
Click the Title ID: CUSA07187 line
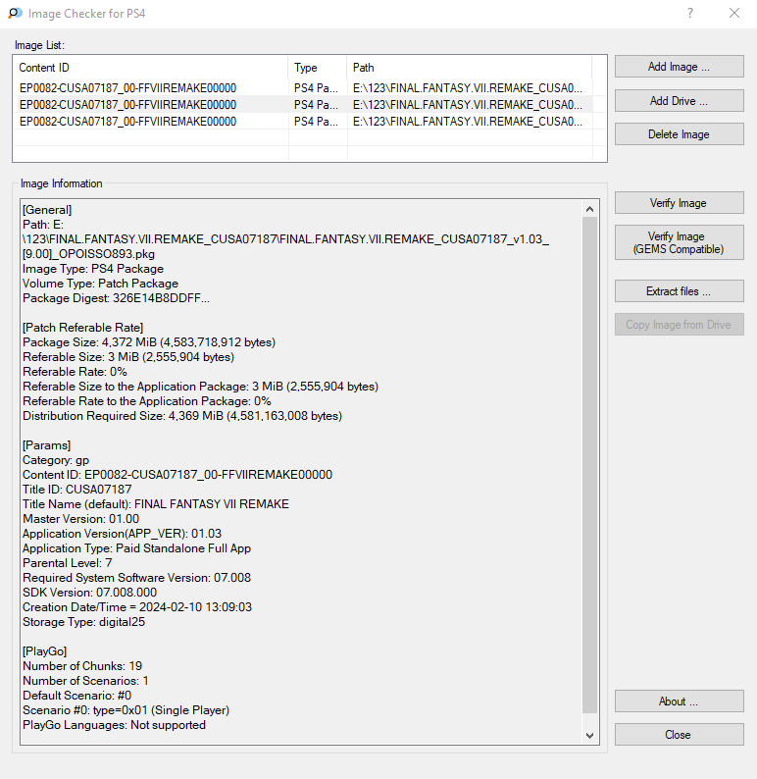[76, 490]
